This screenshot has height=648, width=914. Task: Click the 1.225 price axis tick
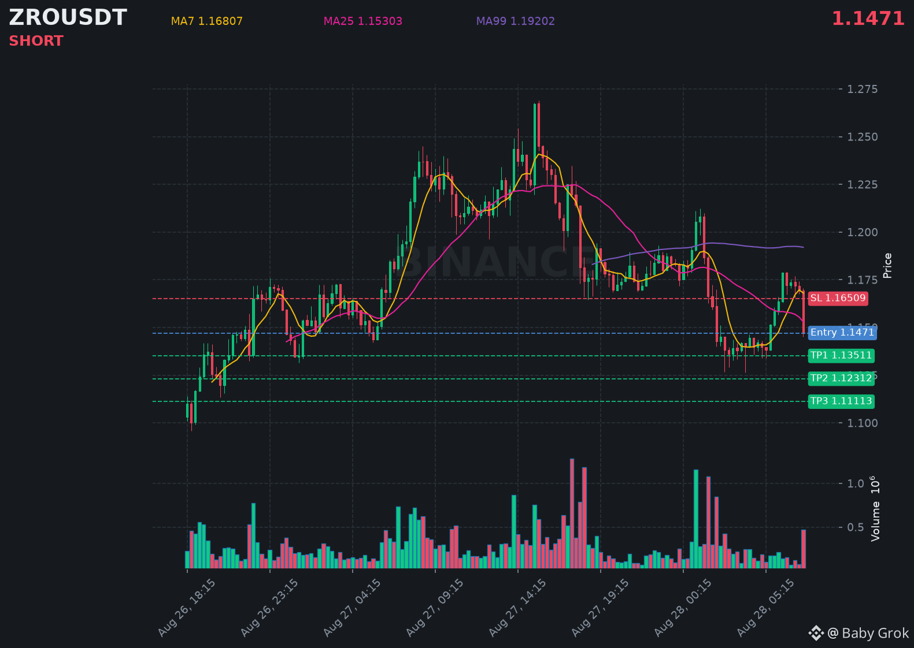pos(862,185)
